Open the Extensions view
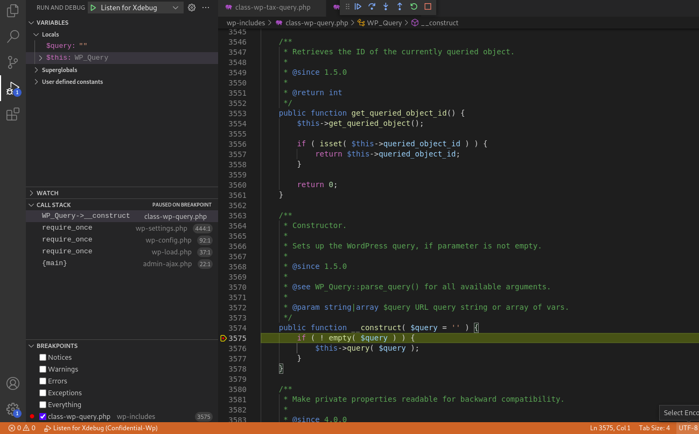This screenshot has width=699, height=434. 12,114
